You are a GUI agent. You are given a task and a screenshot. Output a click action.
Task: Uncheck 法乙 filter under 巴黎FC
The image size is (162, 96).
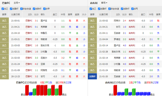(x=3, y=9)
